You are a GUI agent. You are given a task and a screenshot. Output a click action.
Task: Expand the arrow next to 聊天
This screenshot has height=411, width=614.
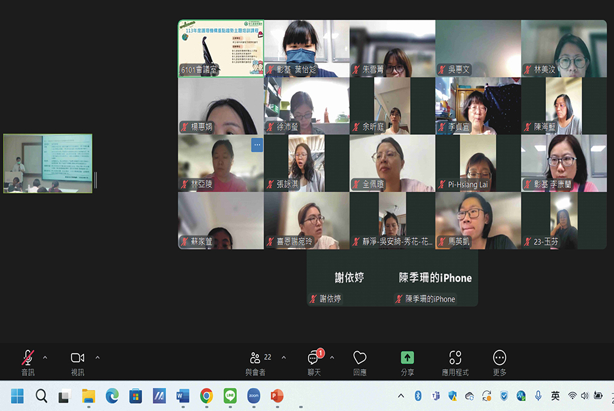pyautogui.click(x=332, y=358)
